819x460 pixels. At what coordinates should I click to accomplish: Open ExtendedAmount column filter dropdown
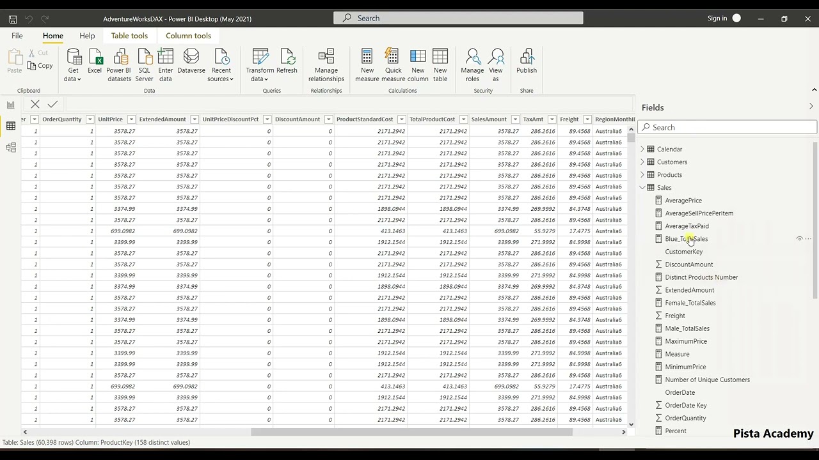pos(194,119)
